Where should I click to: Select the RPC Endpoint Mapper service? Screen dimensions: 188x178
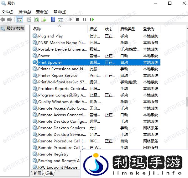pos(59,167)
